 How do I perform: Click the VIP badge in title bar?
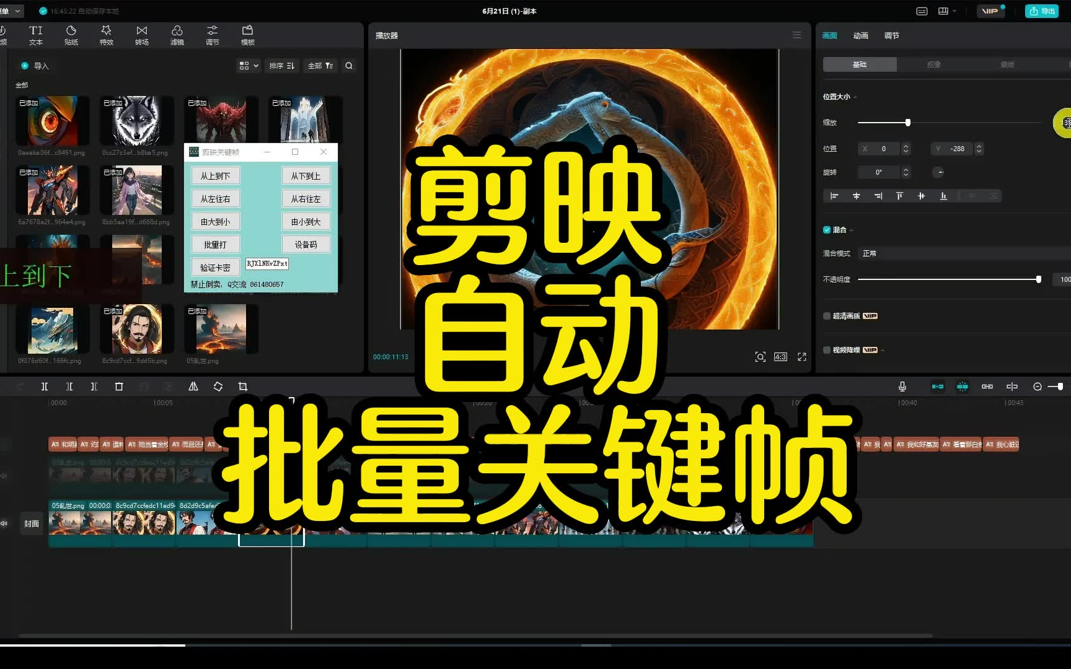click(x=990, y=11)
